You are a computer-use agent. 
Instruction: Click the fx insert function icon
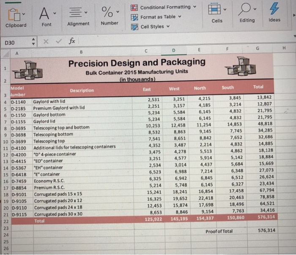(72, 41)
